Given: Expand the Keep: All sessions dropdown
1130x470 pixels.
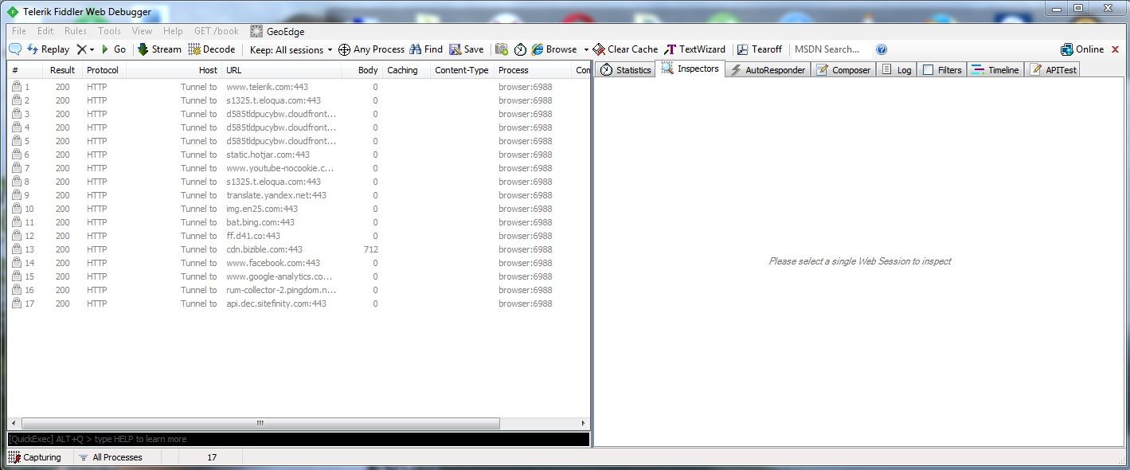Looking at the screenshot, I should coord(291,49).
